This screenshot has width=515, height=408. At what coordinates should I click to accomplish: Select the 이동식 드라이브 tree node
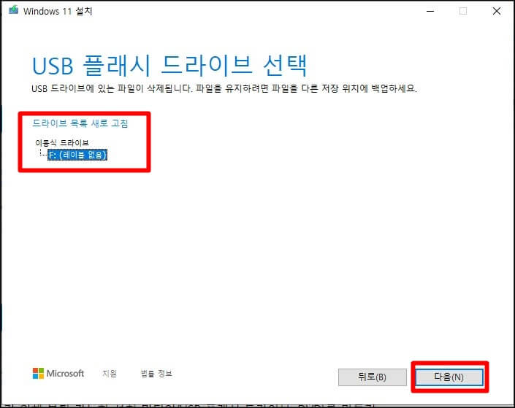click(62, 142)
